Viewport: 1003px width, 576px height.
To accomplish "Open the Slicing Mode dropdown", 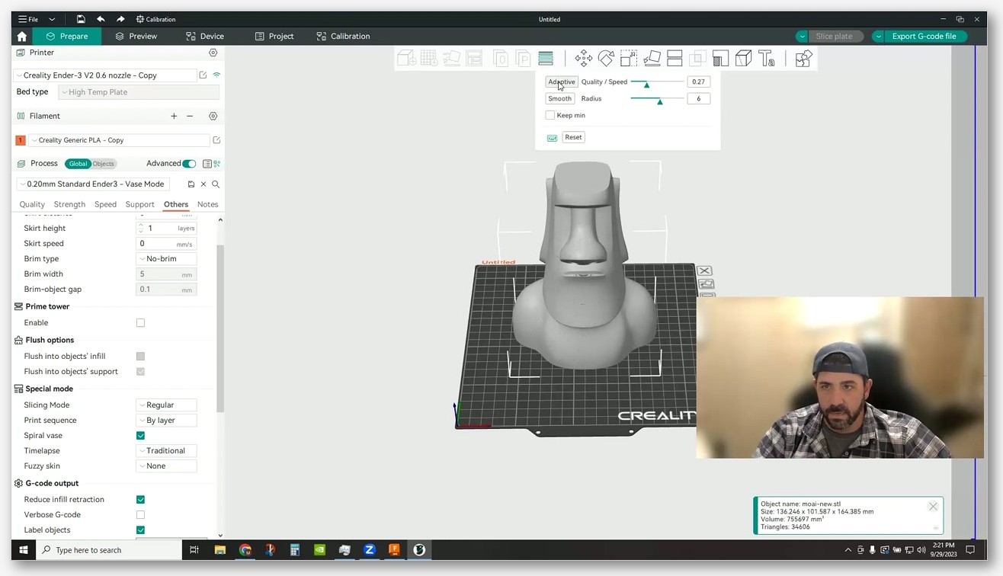I will 166,405.
